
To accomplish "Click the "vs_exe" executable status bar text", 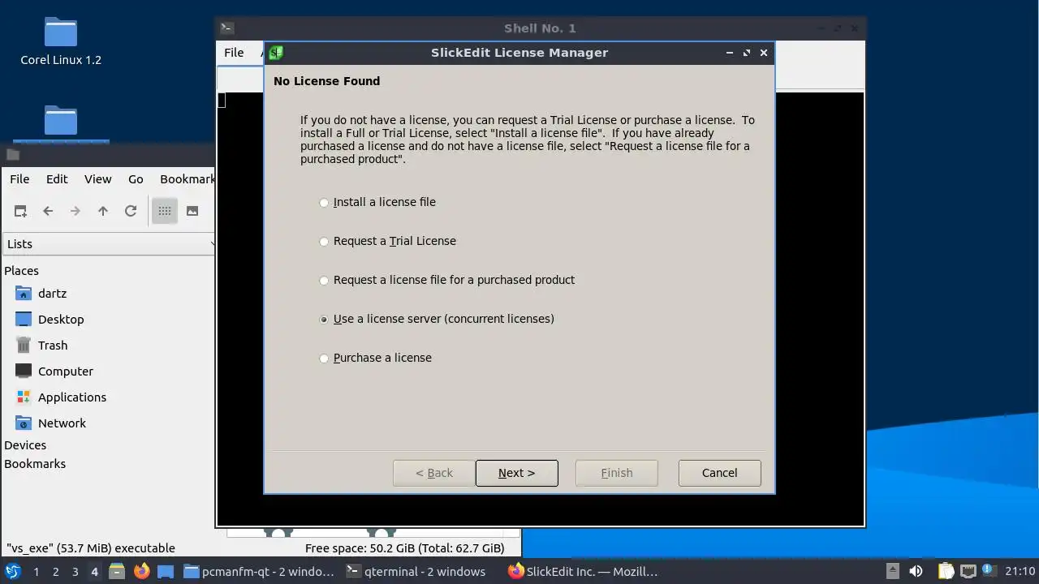I will tap(91, 548).
